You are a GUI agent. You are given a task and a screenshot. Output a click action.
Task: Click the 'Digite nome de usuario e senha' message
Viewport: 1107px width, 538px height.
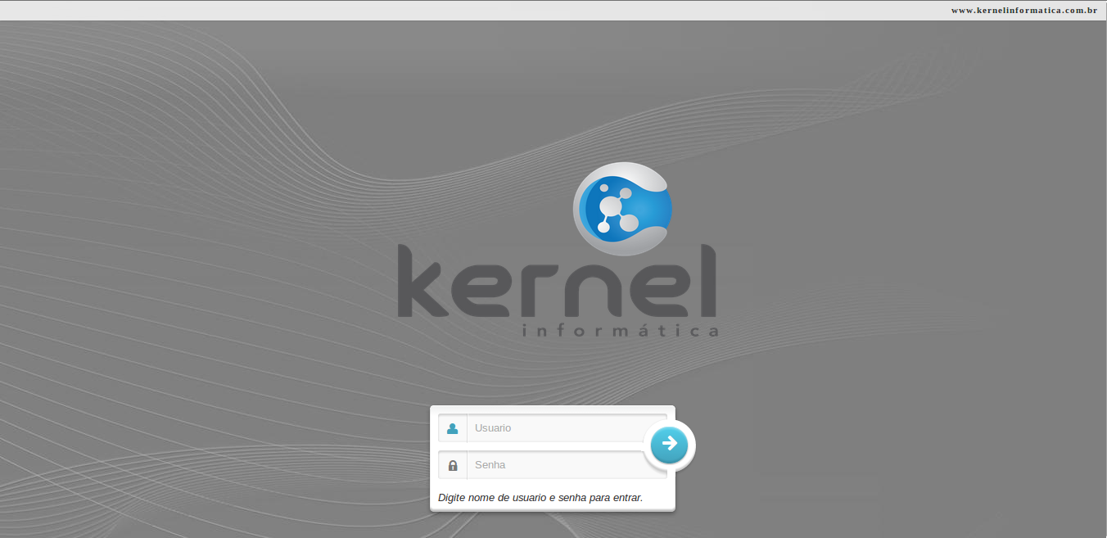coord(540,497)
